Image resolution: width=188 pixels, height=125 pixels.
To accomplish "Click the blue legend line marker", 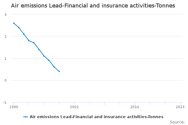I will click(x=26, y=117).
